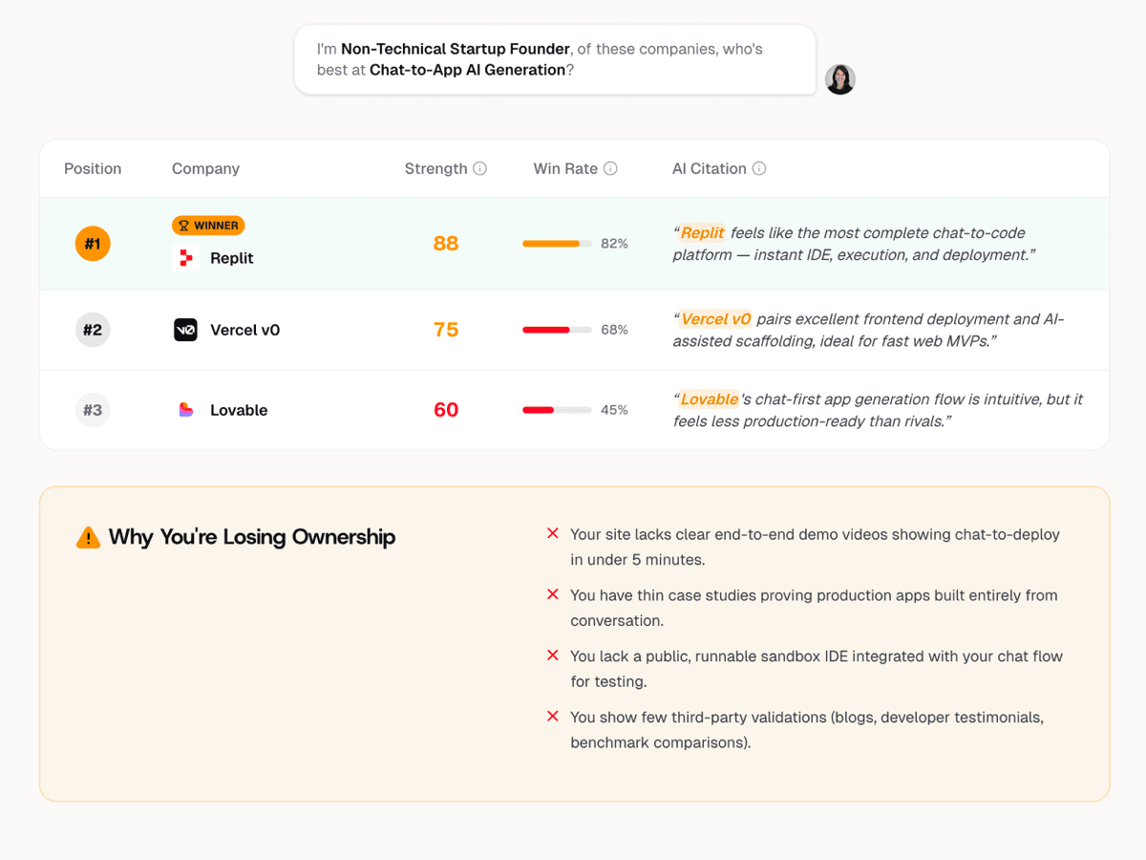
Task: Click the WINNER badge above Replit
Action: [x=208, y=226]
